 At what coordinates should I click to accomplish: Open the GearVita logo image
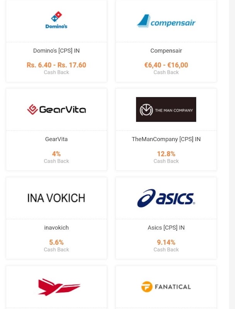click(56, 109)
